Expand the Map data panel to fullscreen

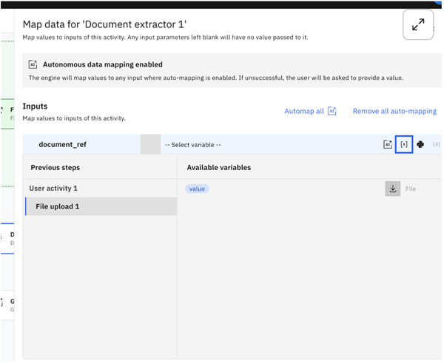click(x=418, y=24)
